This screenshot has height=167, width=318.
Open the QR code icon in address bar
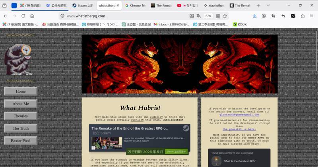coord(218,16)
